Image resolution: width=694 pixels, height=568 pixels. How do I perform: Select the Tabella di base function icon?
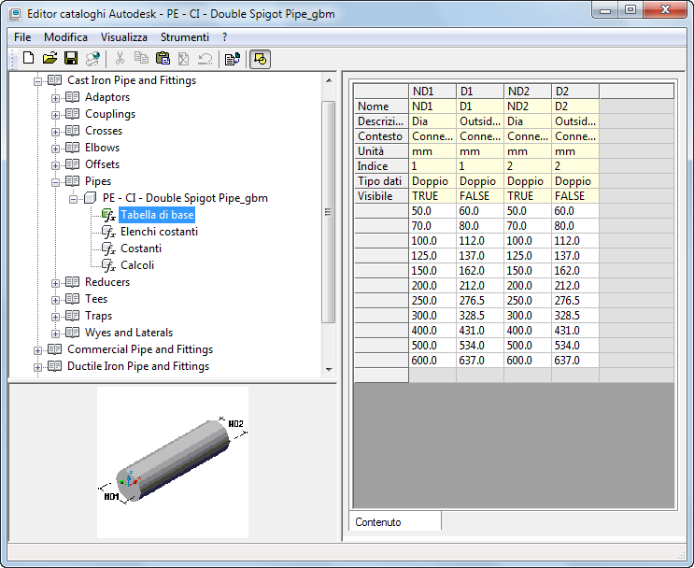click(x=109, y=216)
